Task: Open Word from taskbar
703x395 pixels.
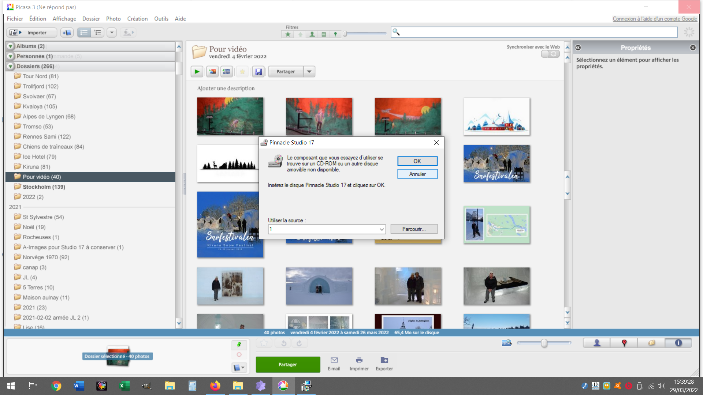Action: point(79,386)
